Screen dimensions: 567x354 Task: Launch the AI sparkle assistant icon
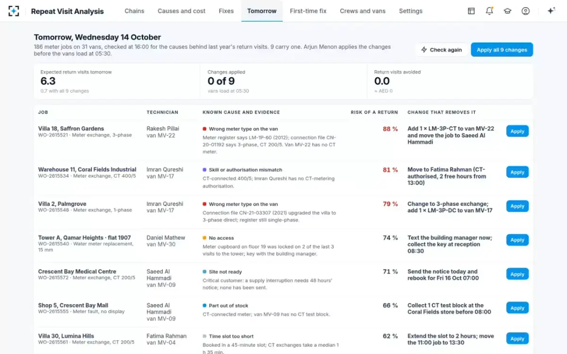[551, 11]
